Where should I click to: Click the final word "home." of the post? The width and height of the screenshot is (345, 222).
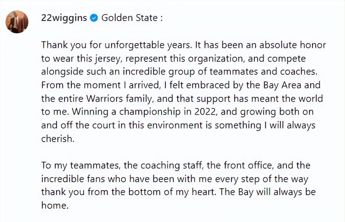pos(54,205)
